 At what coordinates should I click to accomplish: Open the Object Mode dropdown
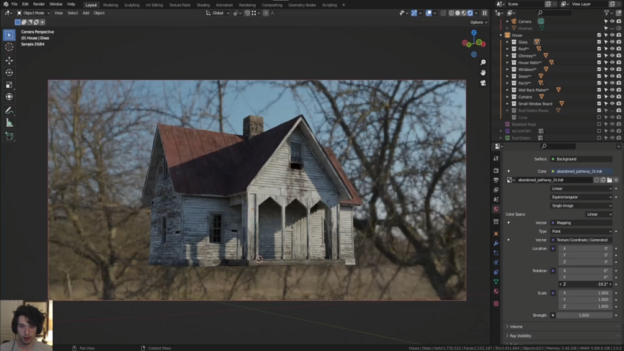[34, 12]
